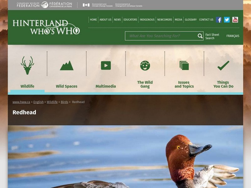Go to the Home menu item

pyautogui.click(x=93, y=20)
